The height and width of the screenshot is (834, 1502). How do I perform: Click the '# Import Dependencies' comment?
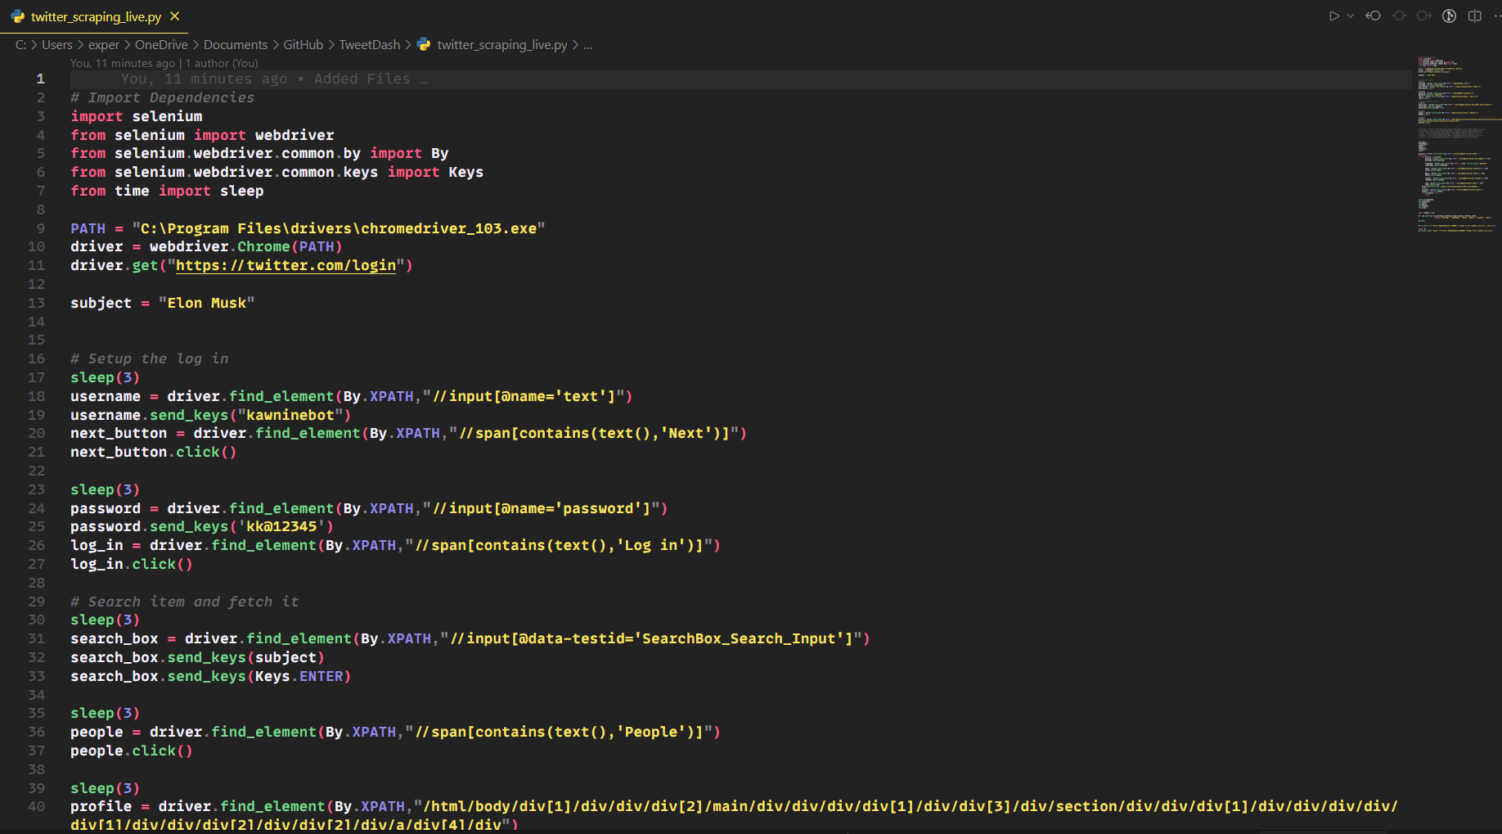[162, 97]
